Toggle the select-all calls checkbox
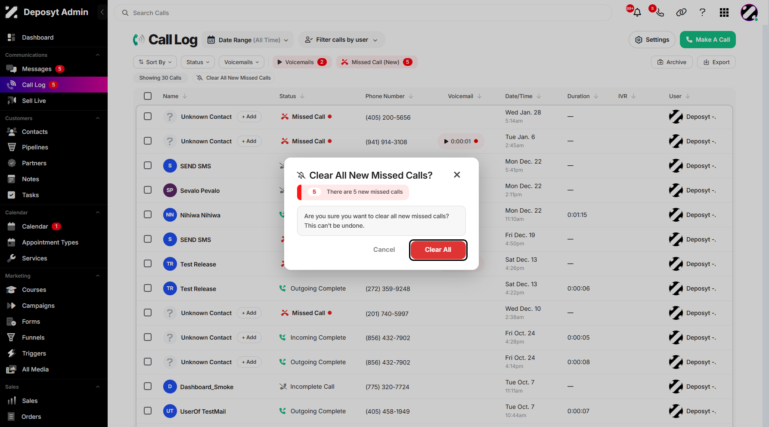The height and width of the screenshot is (427, 769). 148,96
